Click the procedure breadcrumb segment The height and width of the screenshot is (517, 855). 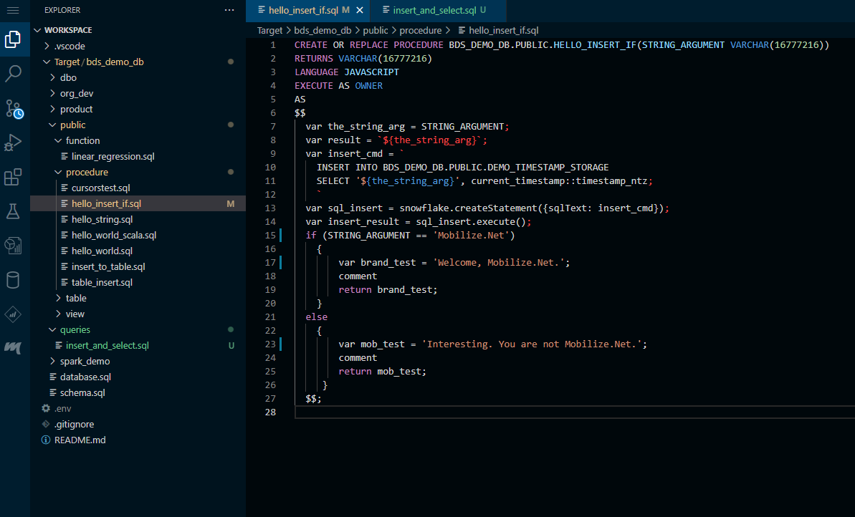(x=421, y=31)
